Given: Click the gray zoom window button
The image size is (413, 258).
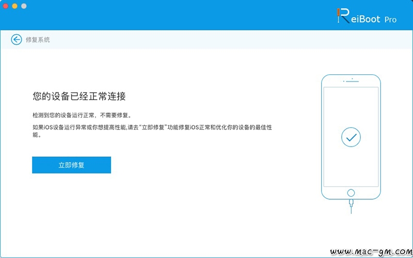Looking at the screenshot, I should [24, 6].
